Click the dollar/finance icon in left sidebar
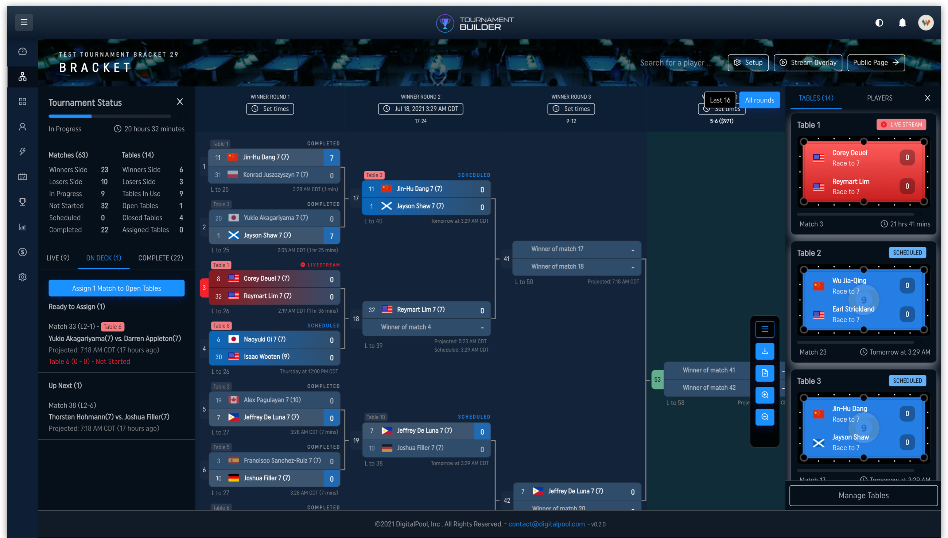The width and height of the screenshot is (948, 538). coord(22,251)
